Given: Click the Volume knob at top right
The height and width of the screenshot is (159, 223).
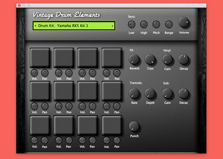Looking at the screenshot, I should click(184, 23).
